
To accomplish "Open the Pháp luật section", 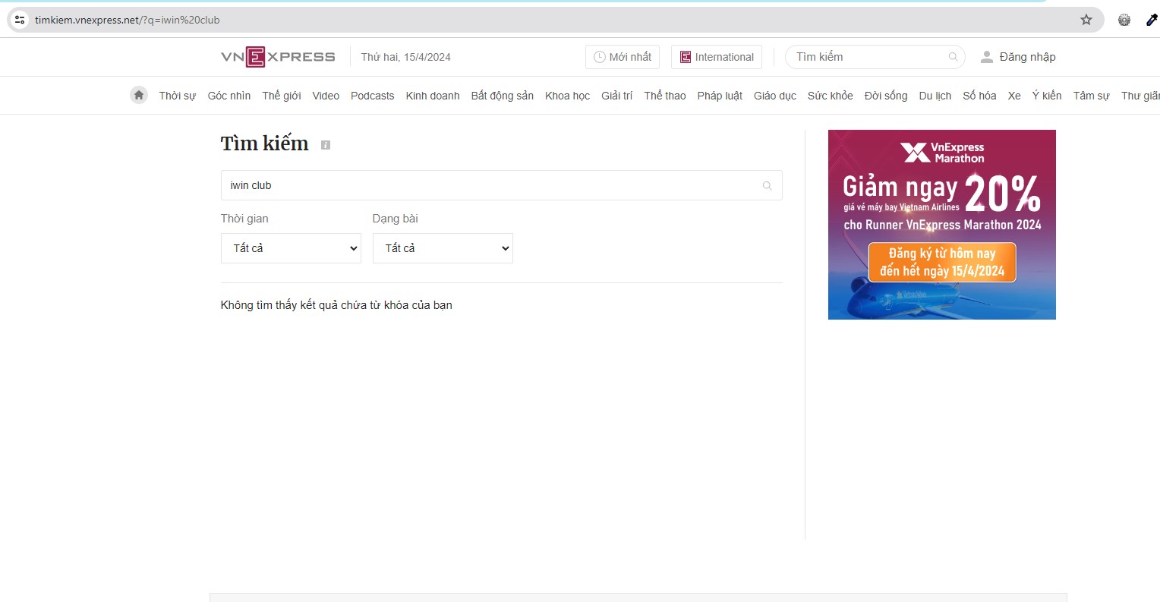I will tap(720, 96).
